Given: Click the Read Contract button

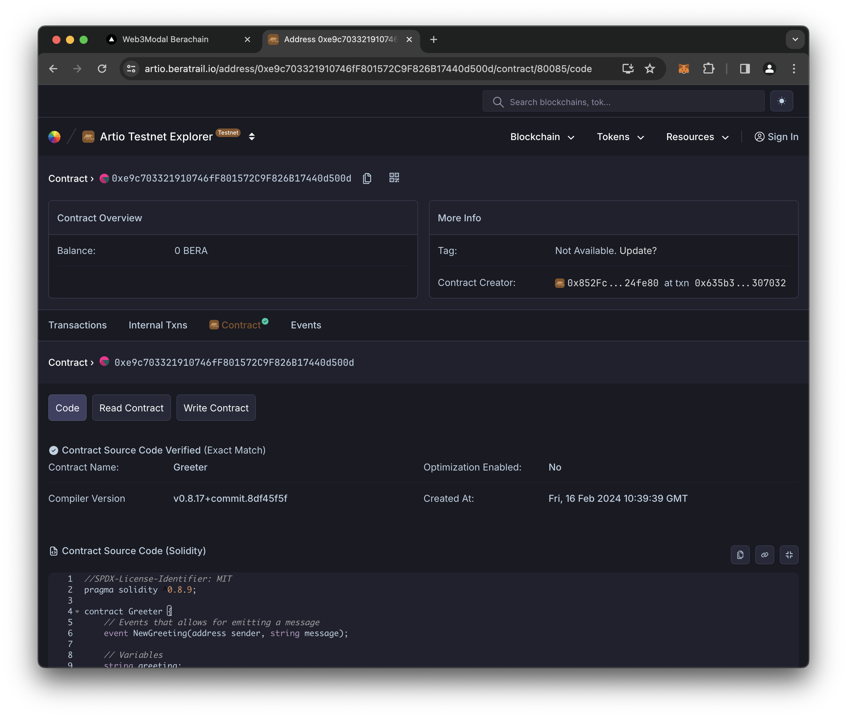Looking at the screenshot, I should click(131, 407).
